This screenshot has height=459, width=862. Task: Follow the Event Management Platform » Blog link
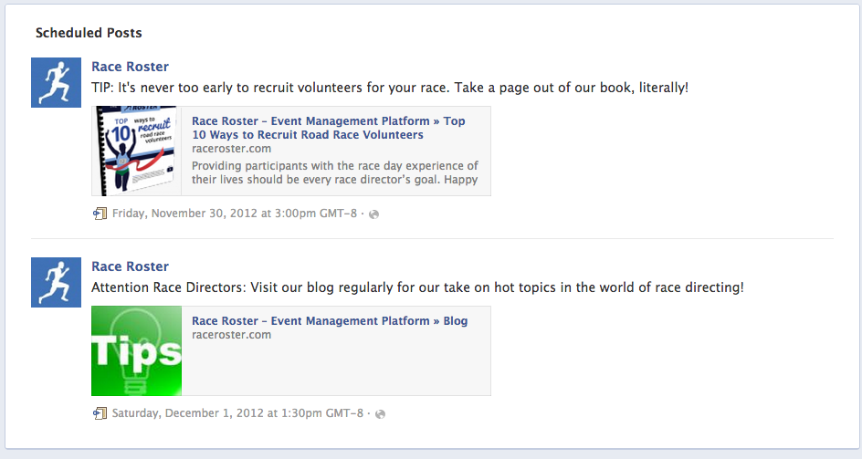pos(329,321)
